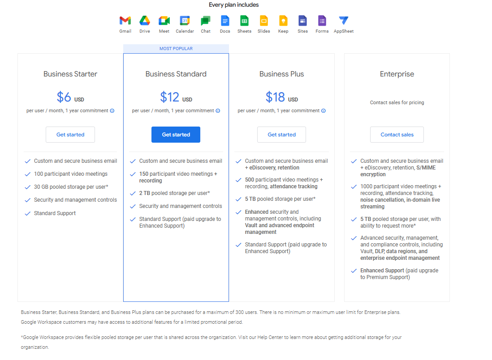Click the Google Drive icon
492x360 pixels.
pos(145,21)
